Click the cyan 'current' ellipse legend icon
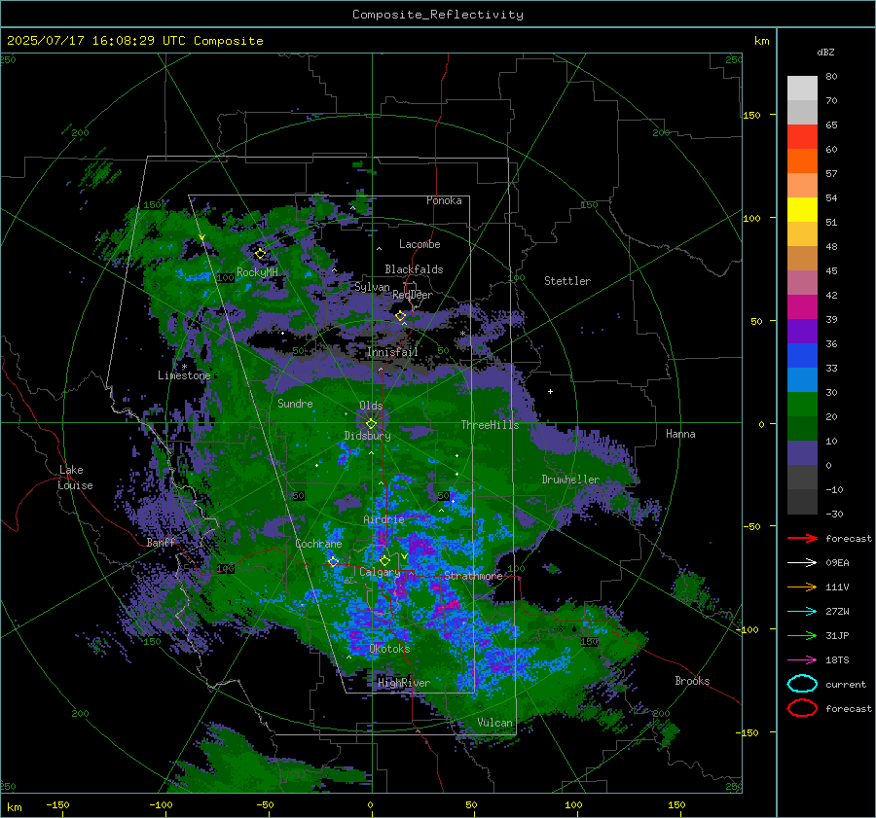This screenshot has width=876, height=818. point(802,684)
